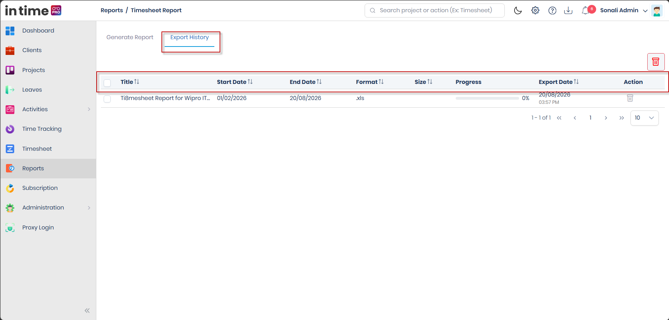Expand the Administration submenu chevron

[89, 208]
